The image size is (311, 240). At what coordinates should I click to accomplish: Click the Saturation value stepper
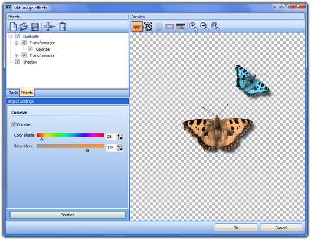[x=120, y=147]
